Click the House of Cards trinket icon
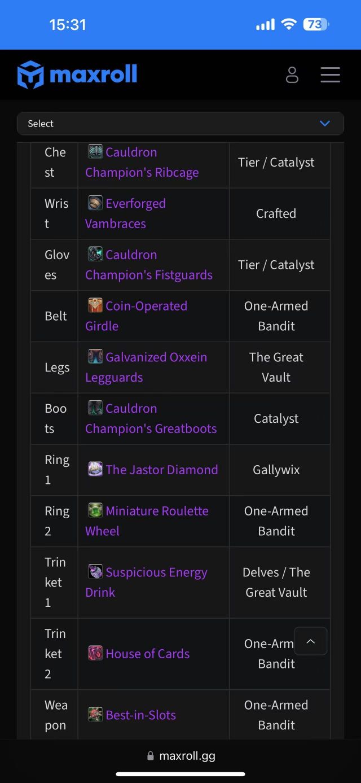 point(95,654)
